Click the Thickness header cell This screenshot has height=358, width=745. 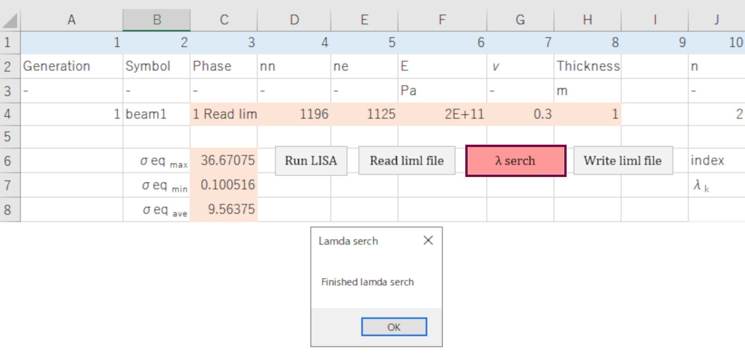pos(587,66)
